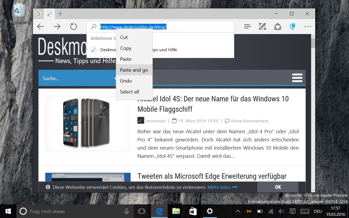Choose Select all from the context menu
The width and height of the screenshot is (349, 218).
coord(134,92)
